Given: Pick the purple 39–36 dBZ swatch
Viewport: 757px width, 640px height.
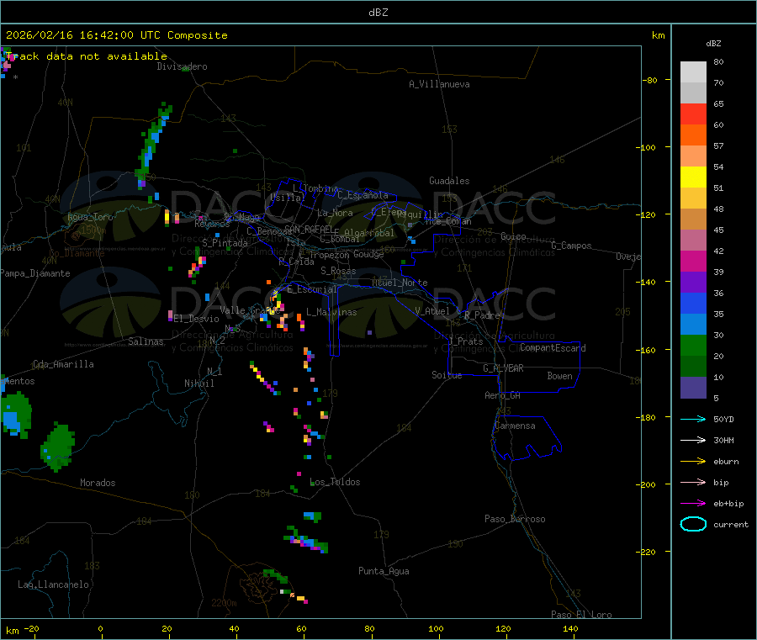Looking at the screenshot, I should point(693,283).
